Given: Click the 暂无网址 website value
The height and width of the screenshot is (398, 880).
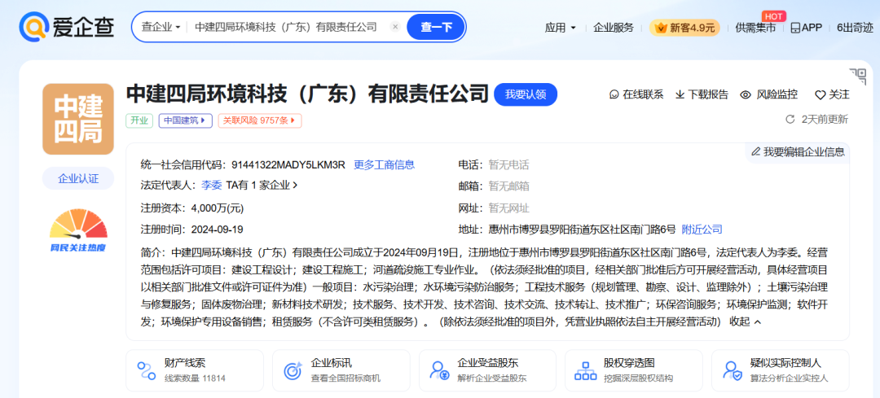Looking at the screenshot, I should coord(508,208).
